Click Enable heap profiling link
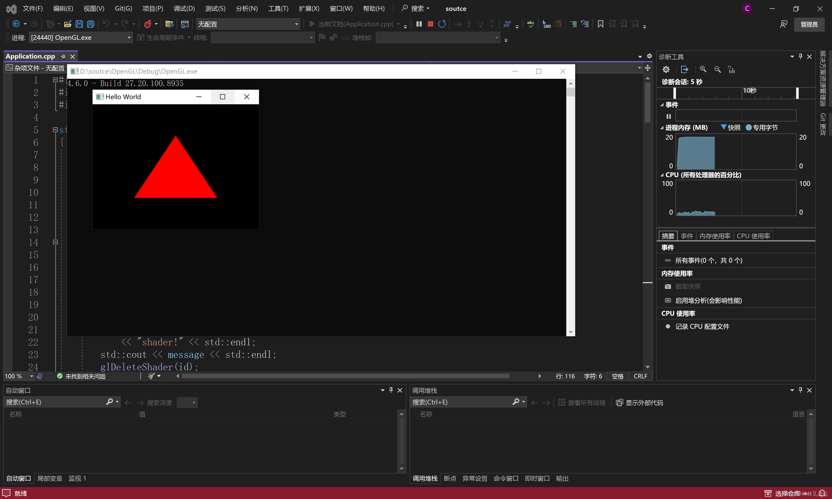The image size is (832, 499). coord(708,300)
